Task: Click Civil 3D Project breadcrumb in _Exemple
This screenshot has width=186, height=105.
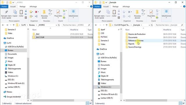Action: point(122,25)
